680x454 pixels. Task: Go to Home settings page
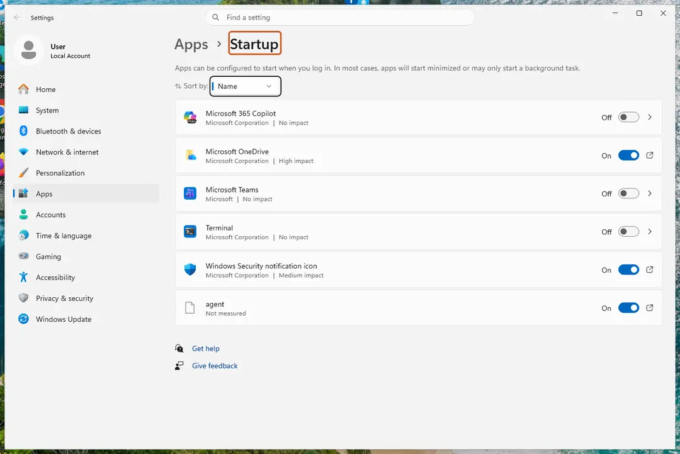[86, 89]
